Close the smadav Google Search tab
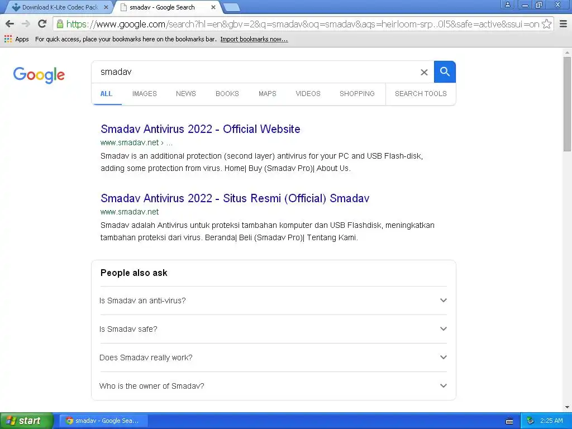The image size is (572, 429). tap(213, 7)
